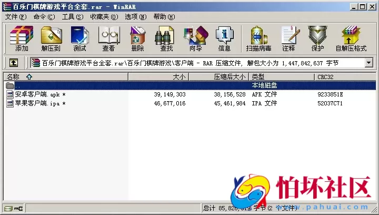Click the key password status bar icon

pyautogui.click(x=18, y=208)
